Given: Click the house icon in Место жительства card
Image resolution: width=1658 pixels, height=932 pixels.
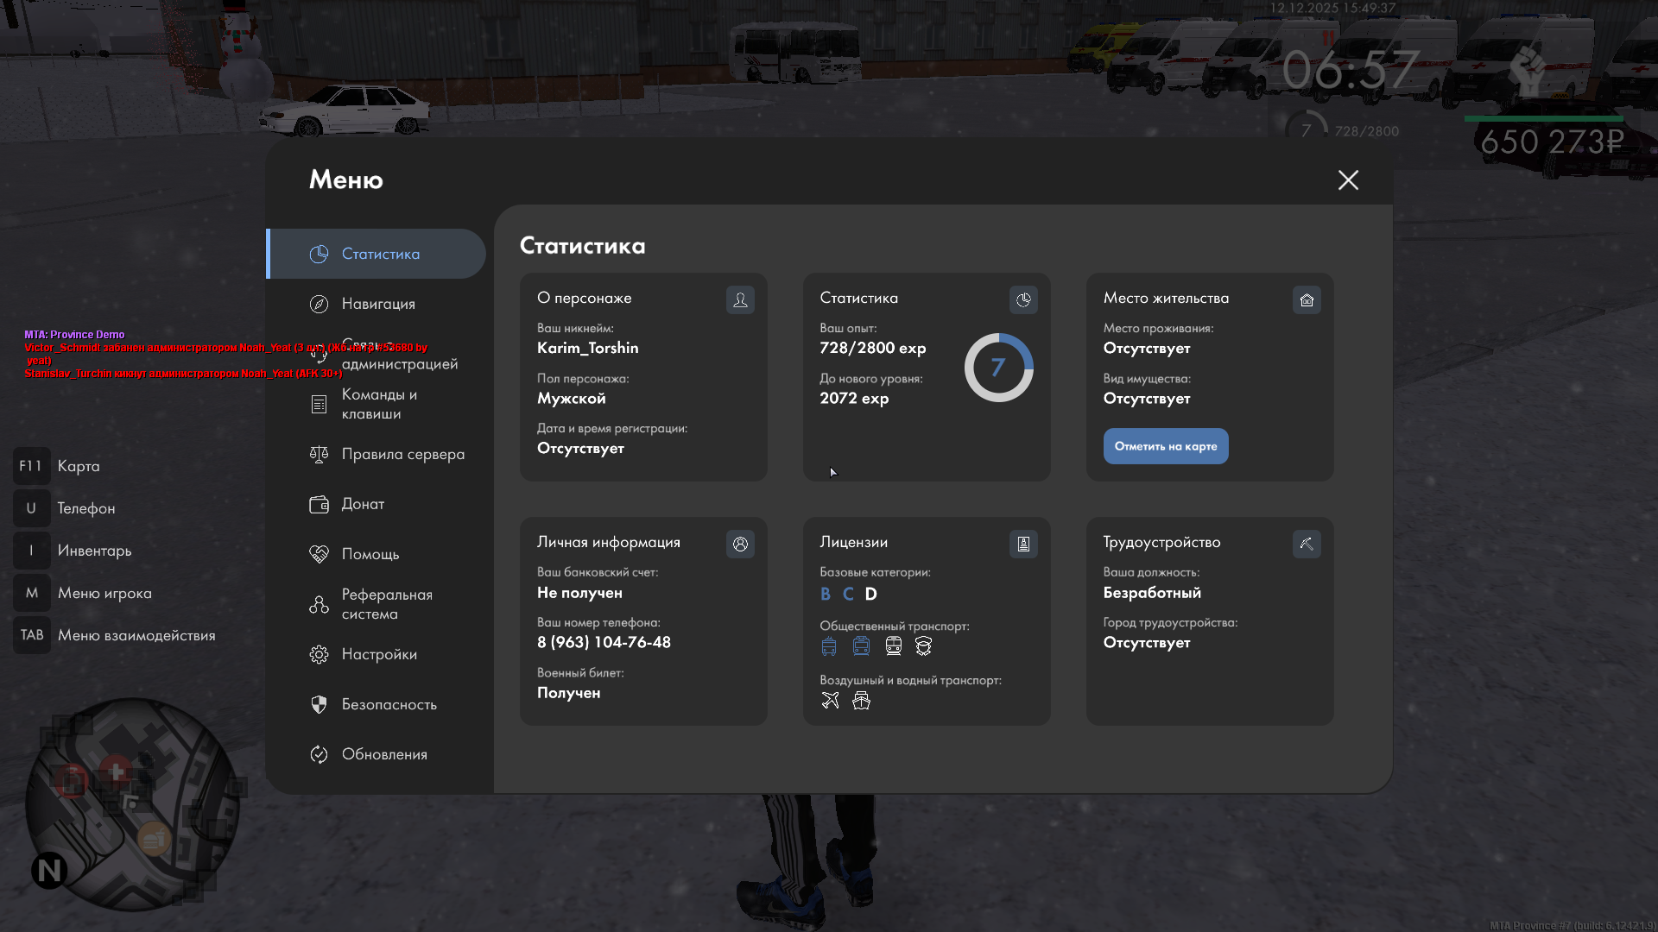Looking at the screenshot, I should 1307,299.
